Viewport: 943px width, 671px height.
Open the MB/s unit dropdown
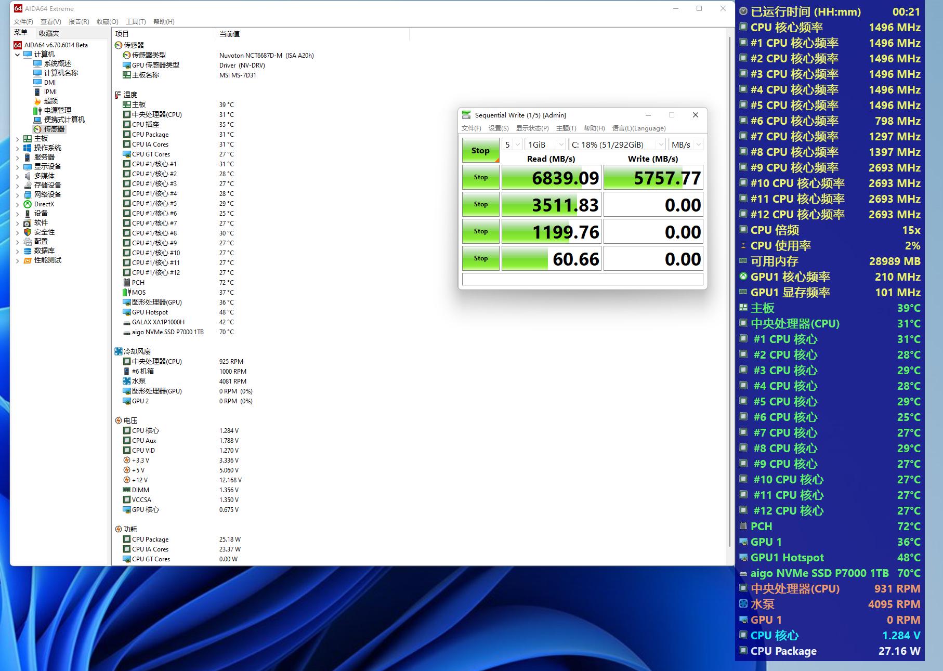coord(685,144)
